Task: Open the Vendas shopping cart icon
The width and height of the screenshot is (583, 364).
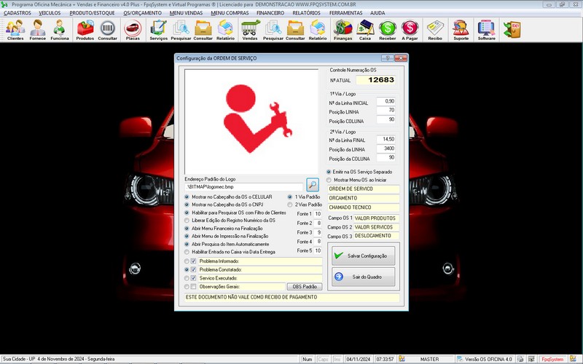Action: 250,29
